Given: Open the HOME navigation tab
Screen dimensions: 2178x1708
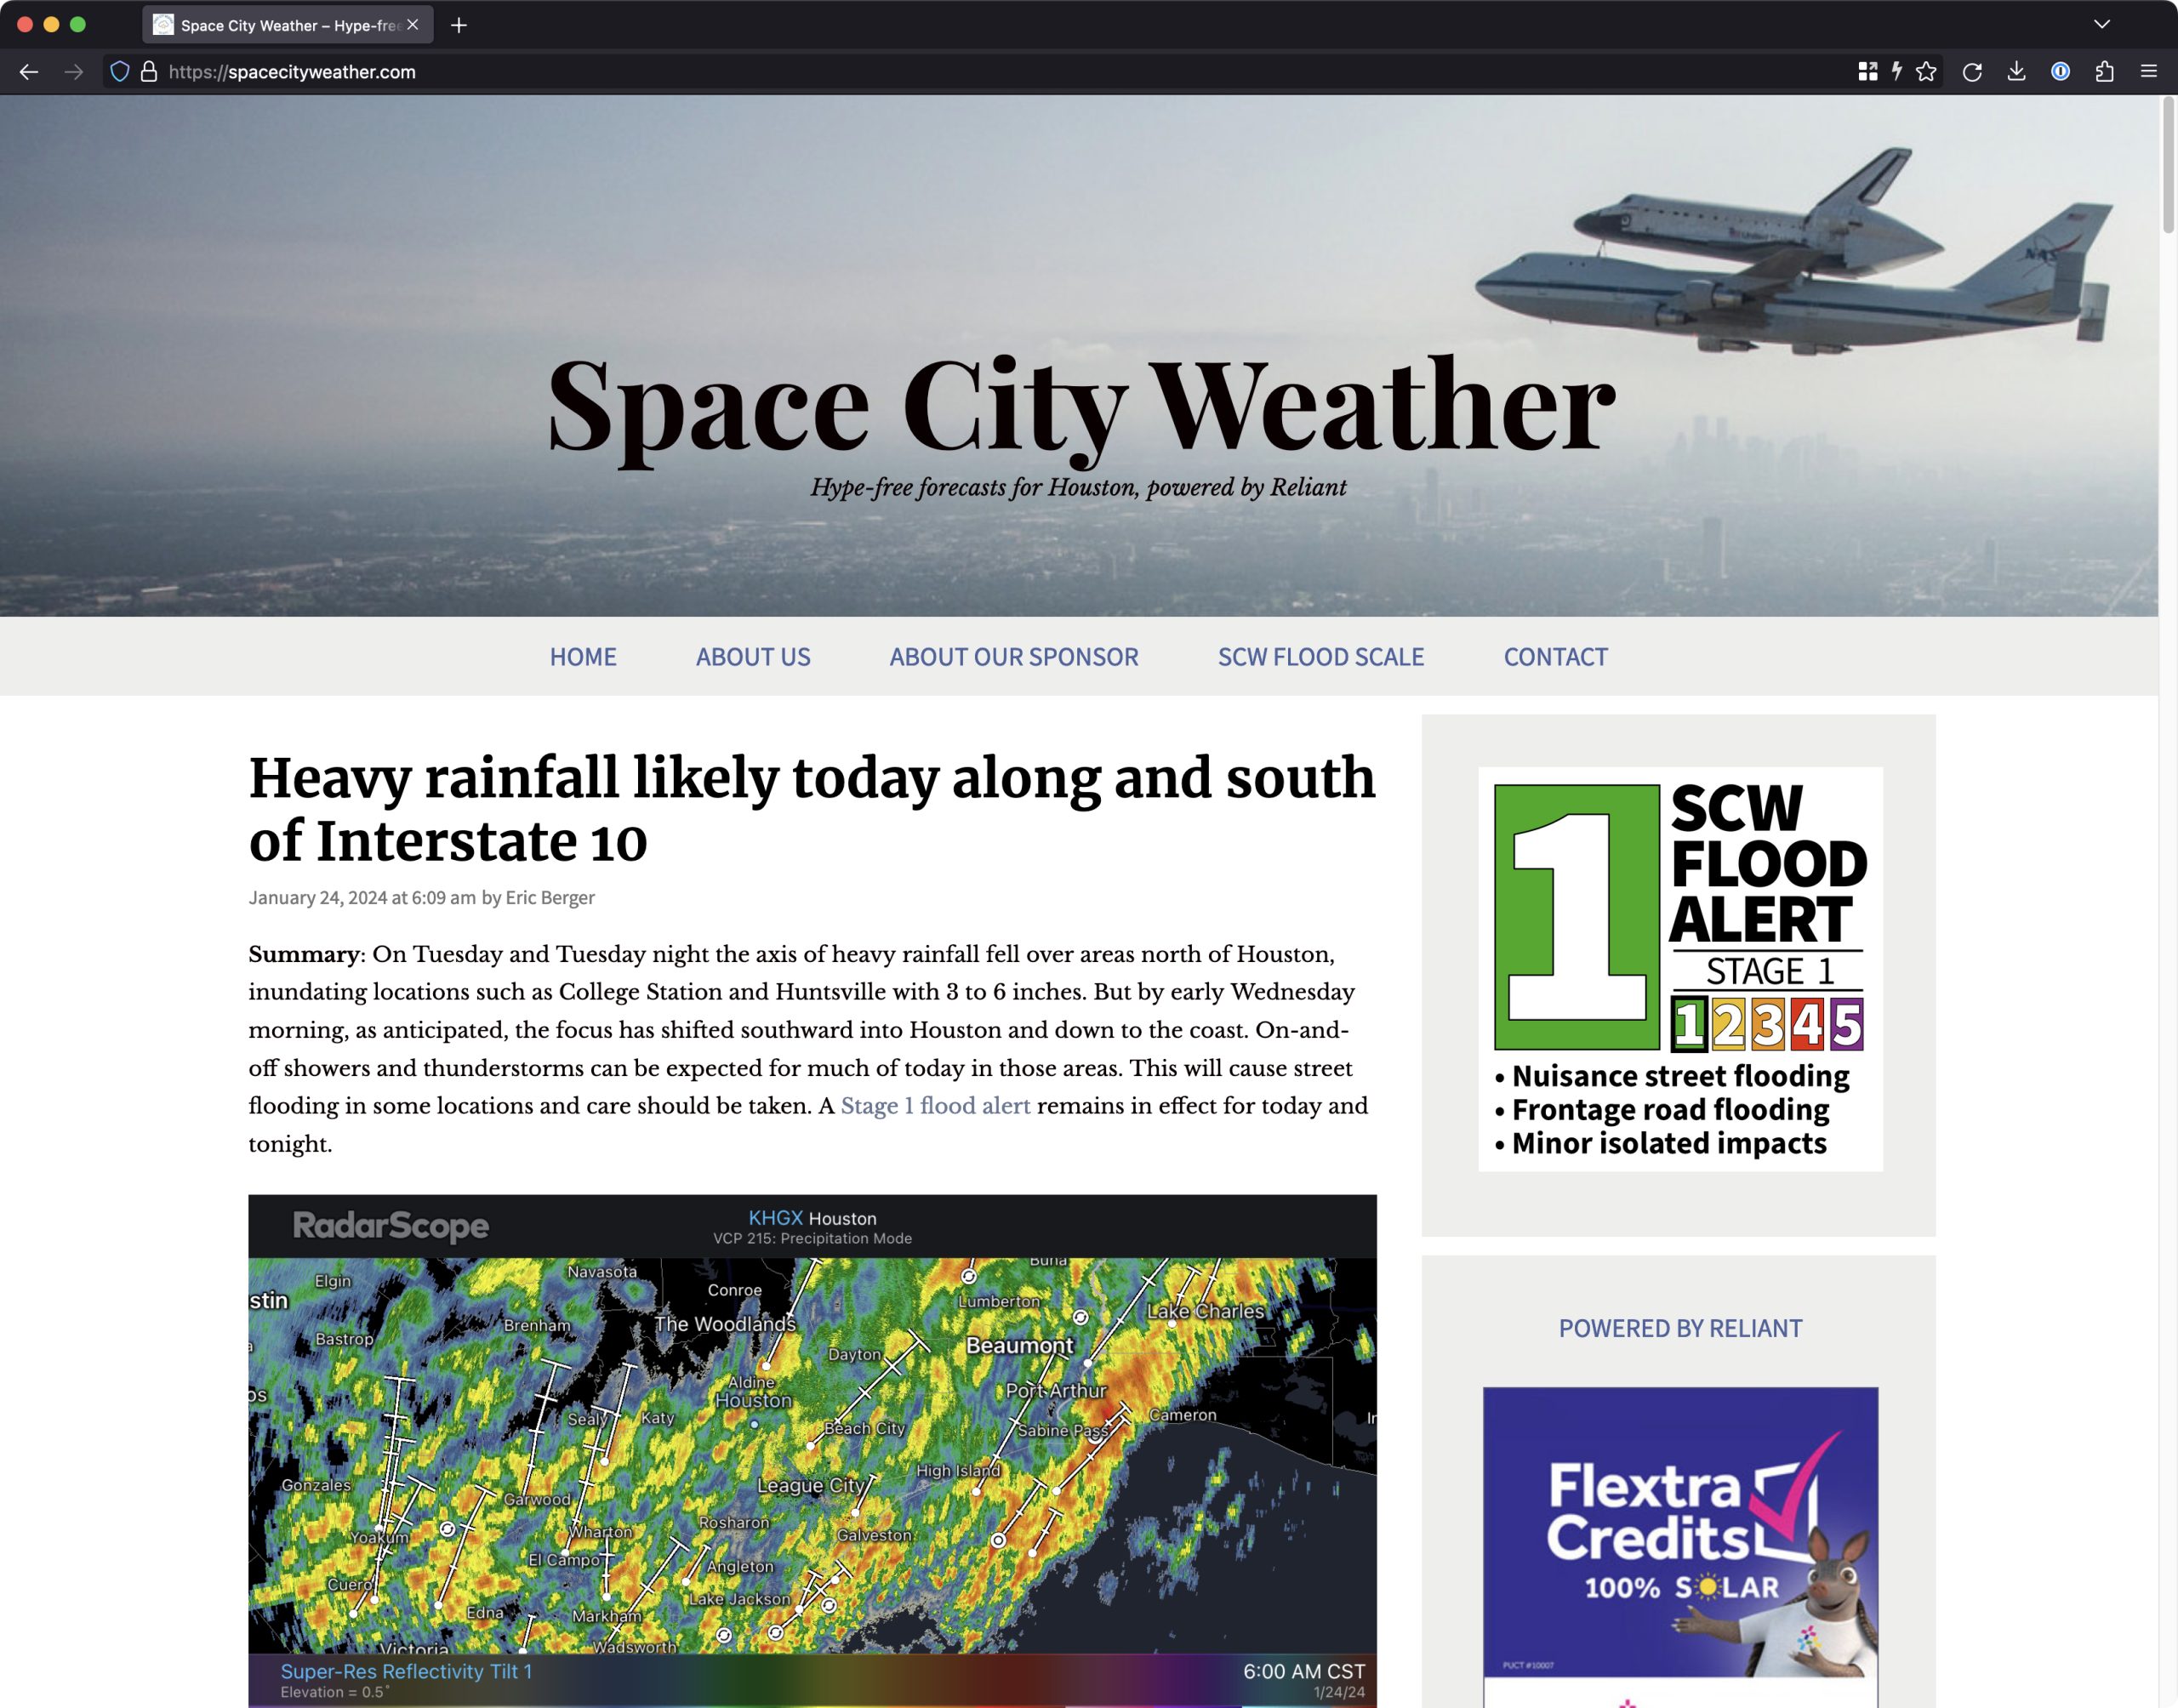Looking at the screenshot, I should click(x=582, y=656).
